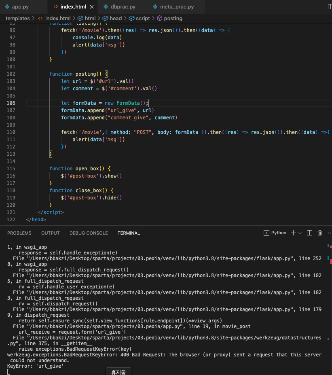Click line number 102 in the gutter

point(11,74)
